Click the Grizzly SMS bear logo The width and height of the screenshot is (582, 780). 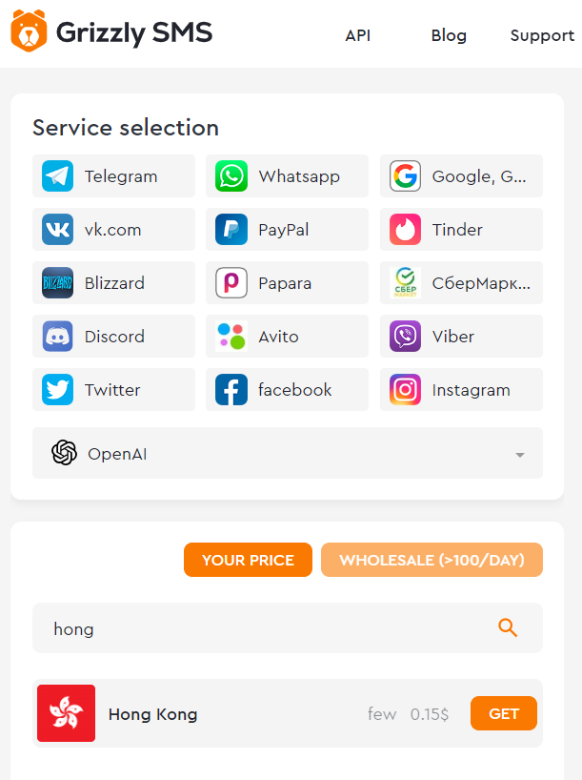tap(29, 31)
